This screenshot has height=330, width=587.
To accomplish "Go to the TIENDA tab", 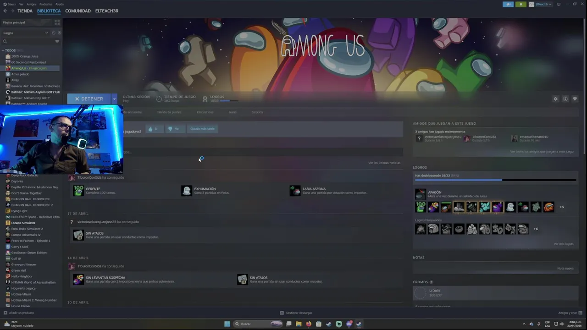I will click(x=25, y=11).
